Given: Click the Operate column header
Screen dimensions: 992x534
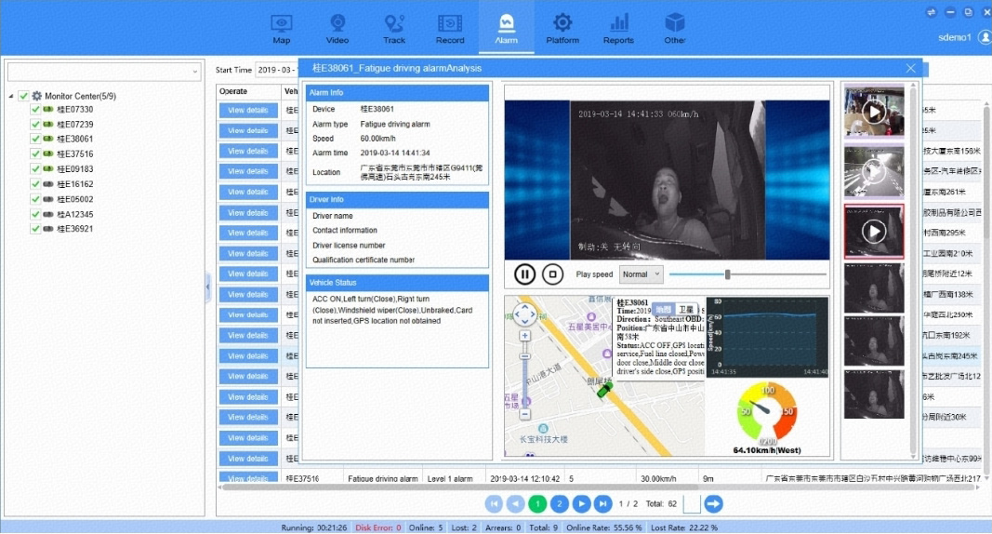Looking at the screenshot, I should pyautogui.click(x=248, y=91).
